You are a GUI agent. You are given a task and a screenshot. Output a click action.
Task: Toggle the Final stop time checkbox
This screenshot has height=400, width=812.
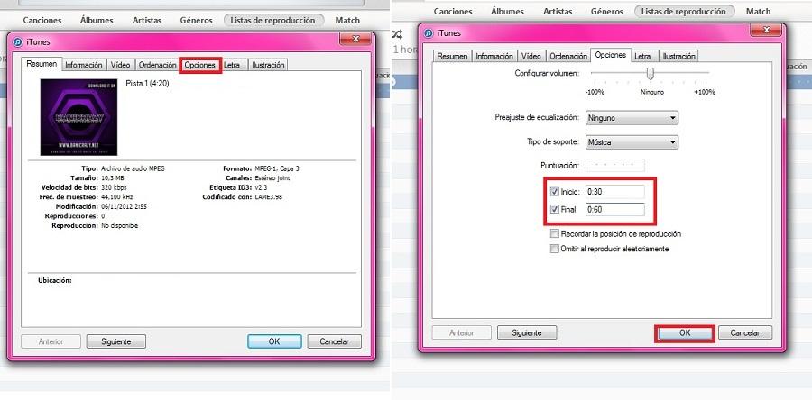553,210
